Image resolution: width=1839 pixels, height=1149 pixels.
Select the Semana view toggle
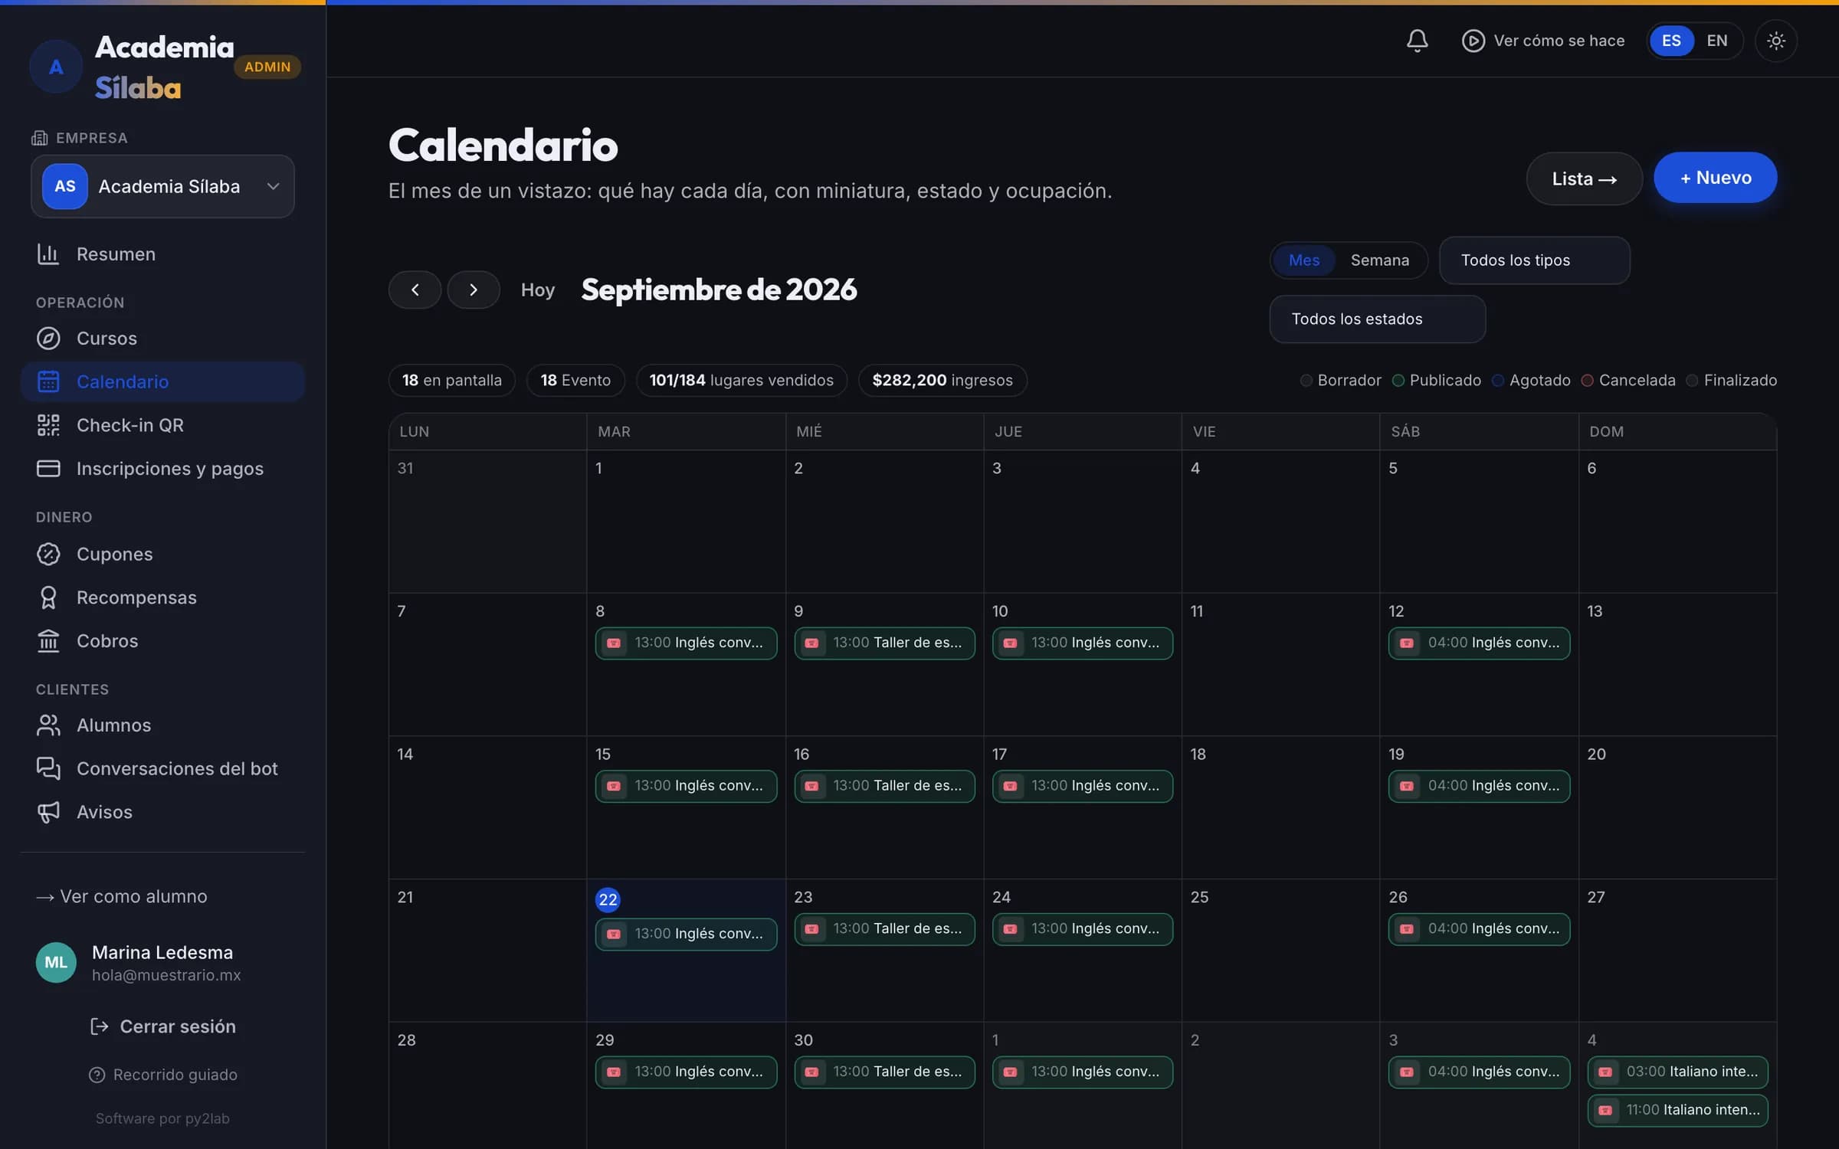pos(1379,260)
